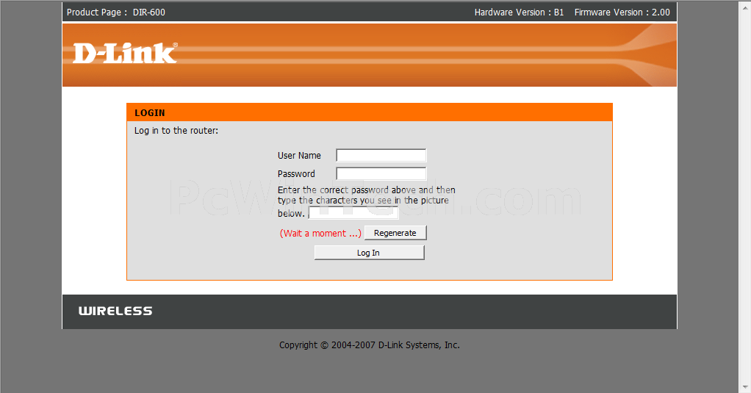751x393 pixels.
Task: Select the captcha characters input box
Action: pyautogui.click(x=353, y=213)
